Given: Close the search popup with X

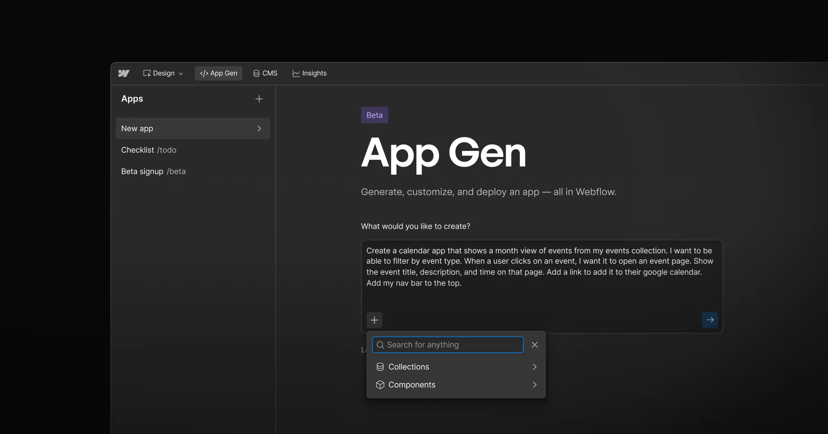Looking at the screenshot, I should [535, 345].
